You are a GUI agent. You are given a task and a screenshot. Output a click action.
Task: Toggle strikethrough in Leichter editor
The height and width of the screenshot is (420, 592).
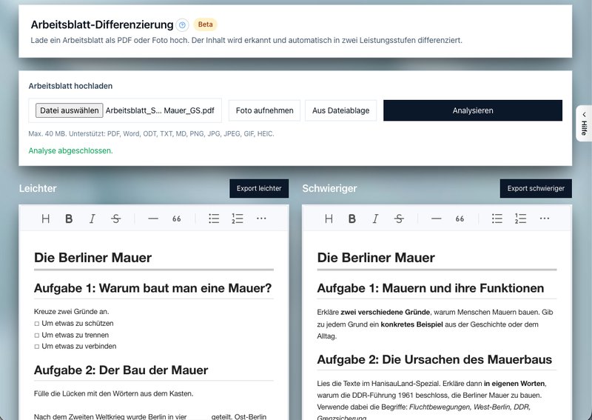(x=116, y=219)
